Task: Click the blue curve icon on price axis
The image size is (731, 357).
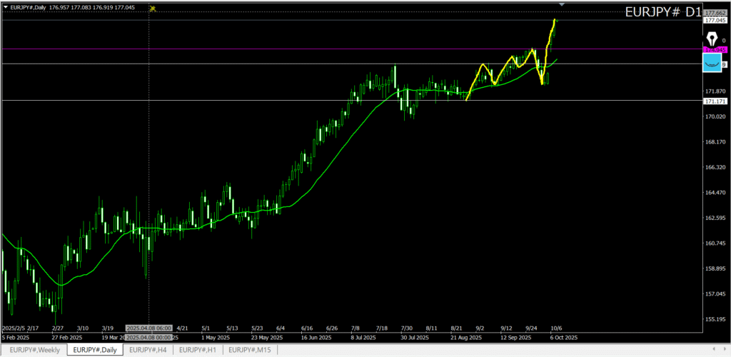Action: pyautogui.click(x=712, y=64)
